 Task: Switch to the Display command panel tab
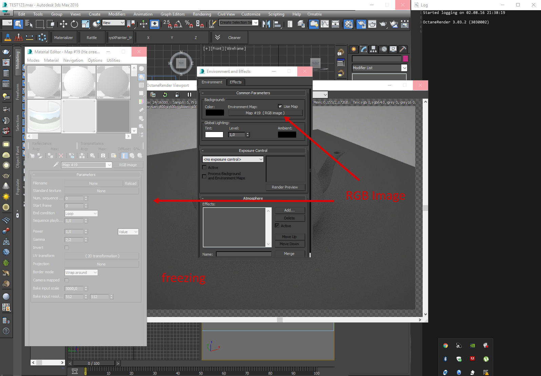click(393, 49)
